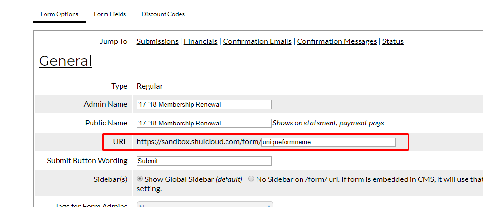The image size is (483, 207).
Task: Click the General section heading
Action: pyautogui.click(x=65, y=61)
